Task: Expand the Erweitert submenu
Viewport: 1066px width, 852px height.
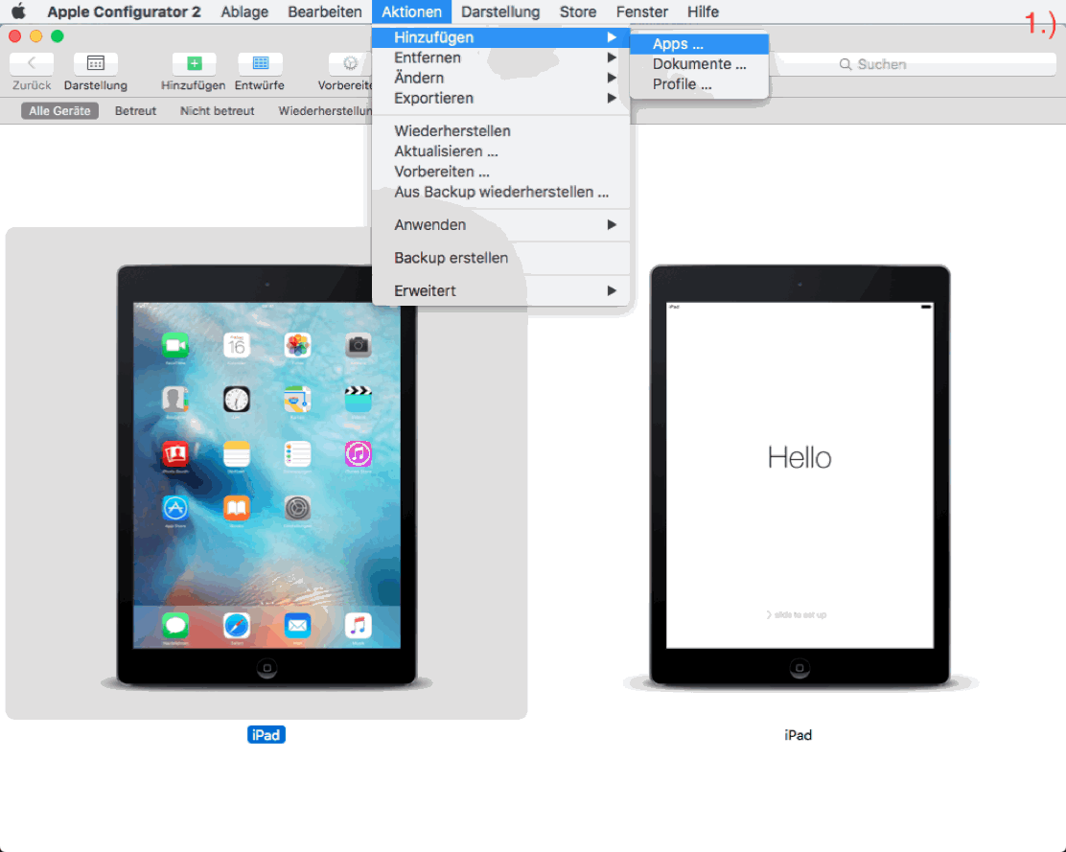Action: (x=500, y=290)
